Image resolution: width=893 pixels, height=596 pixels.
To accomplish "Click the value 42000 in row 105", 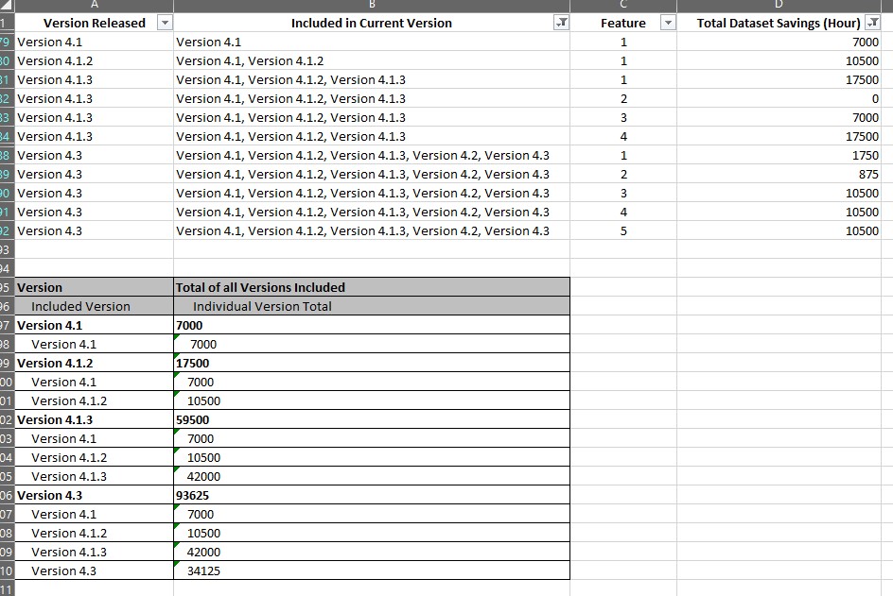I will 372,477.
